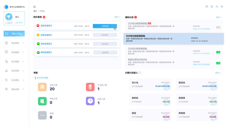Click the round circle icon in top header
The width and height of the screenshot is (227, 127).
[x=222, y=6]
